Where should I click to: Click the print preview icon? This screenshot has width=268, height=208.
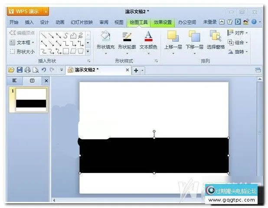pyautogui.click(x=36, y=70)
